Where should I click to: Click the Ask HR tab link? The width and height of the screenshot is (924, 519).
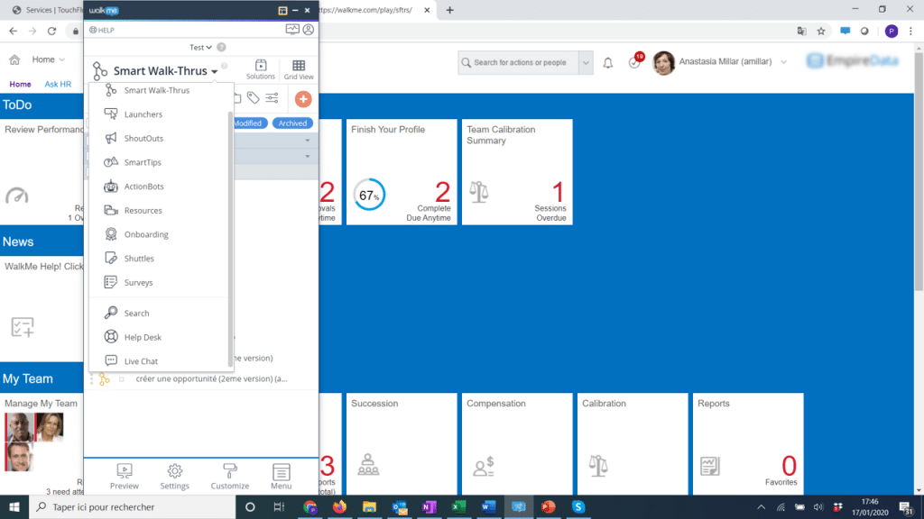[58, 84]
